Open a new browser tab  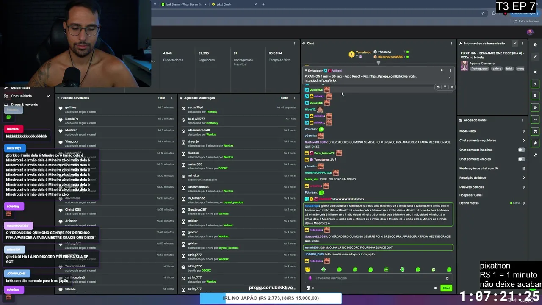(263, 4)
